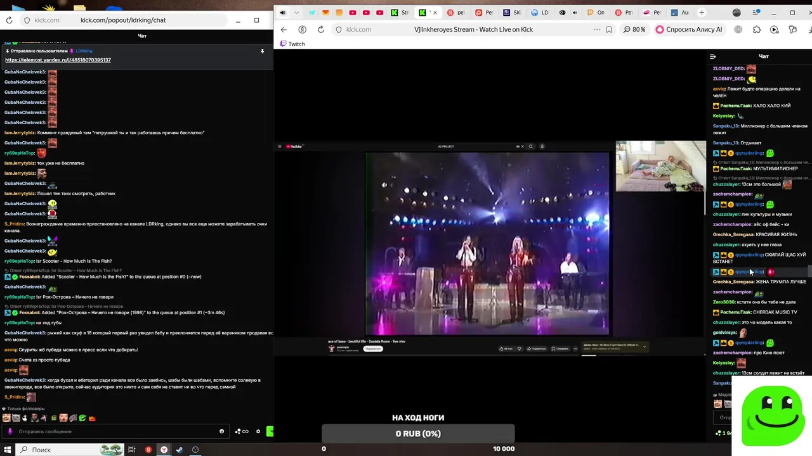Open chat settings gear in popout chat
This screenshot has width=812, height=456.
point(258,431)
